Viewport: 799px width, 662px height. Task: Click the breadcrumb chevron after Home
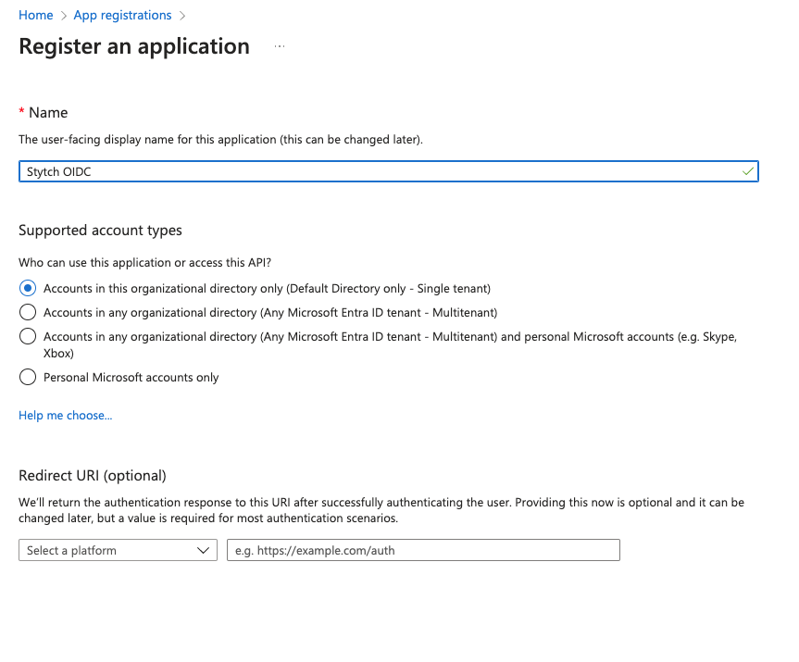click(64, 16)
